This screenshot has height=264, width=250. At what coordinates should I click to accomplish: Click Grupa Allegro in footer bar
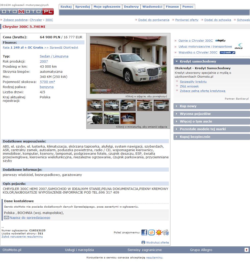[201, 250]
